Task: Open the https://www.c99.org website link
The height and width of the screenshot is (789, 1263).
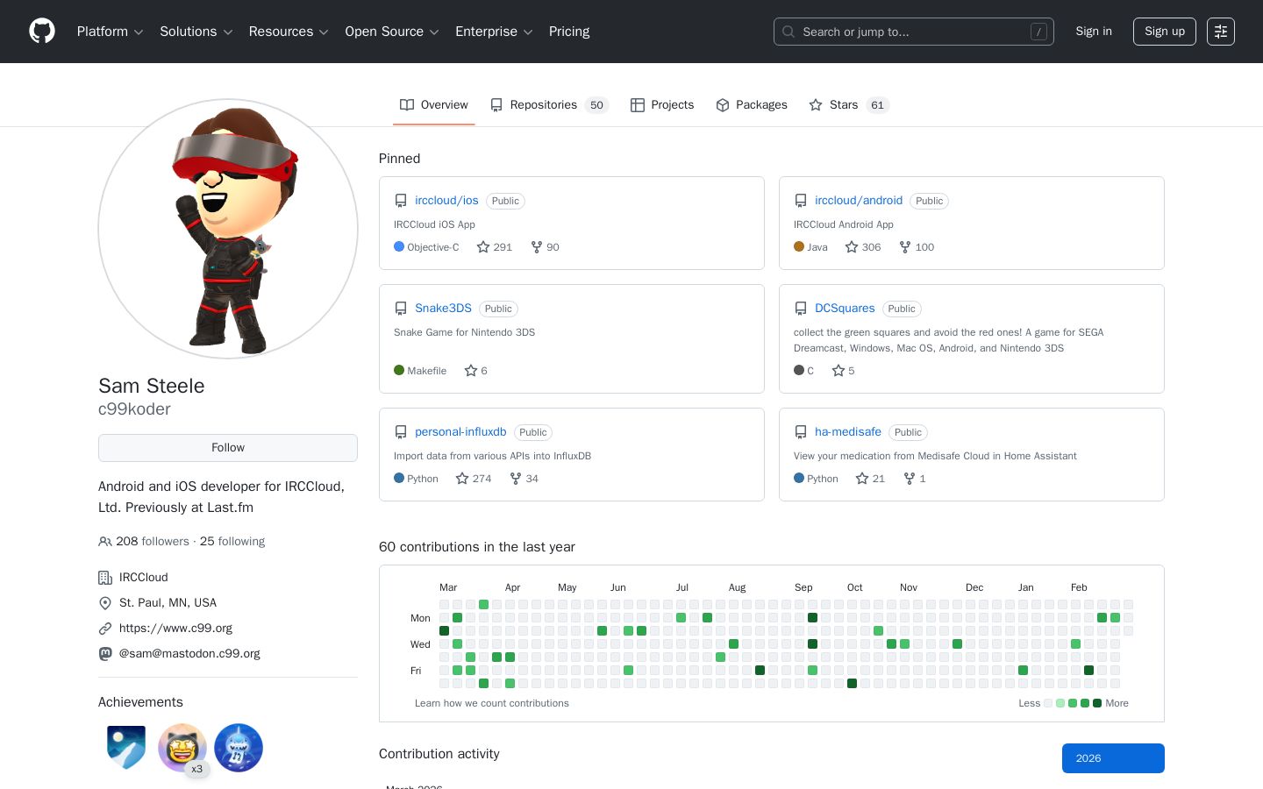Action: [175, 629]
